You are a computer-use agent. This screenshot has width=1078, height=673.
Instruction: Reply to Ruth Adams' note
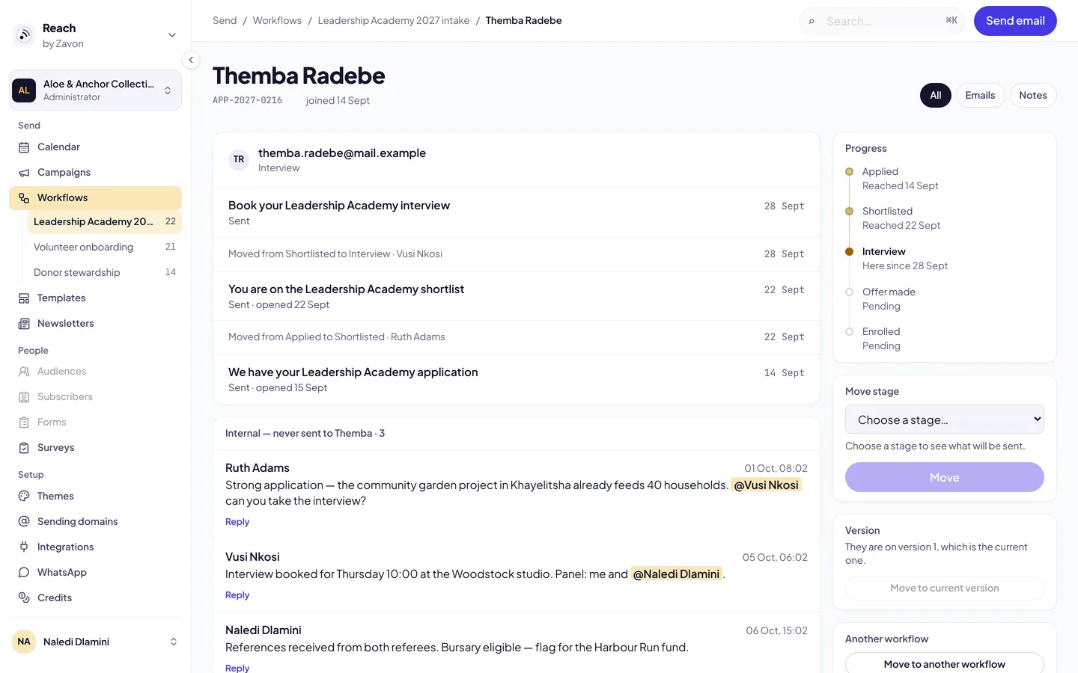tap(237, 522)
